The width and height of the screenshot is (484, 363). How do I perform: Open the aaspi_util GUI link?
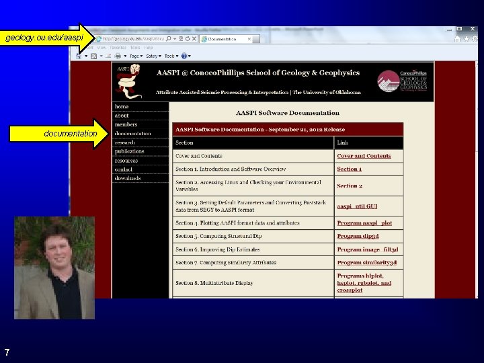357,206
